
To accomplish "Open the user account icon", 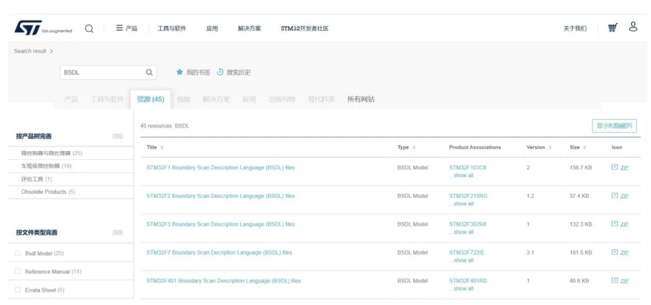I will [633, 27].
